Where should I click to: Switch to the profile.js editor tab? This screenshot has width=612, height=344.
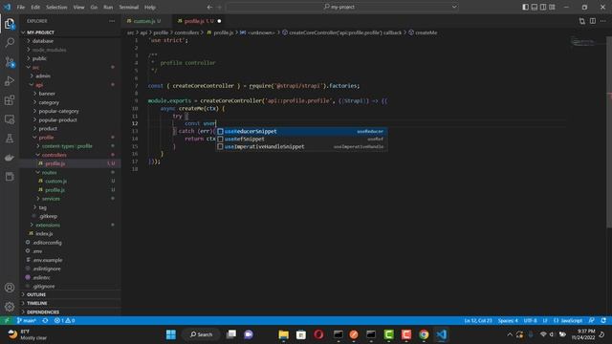199,21
